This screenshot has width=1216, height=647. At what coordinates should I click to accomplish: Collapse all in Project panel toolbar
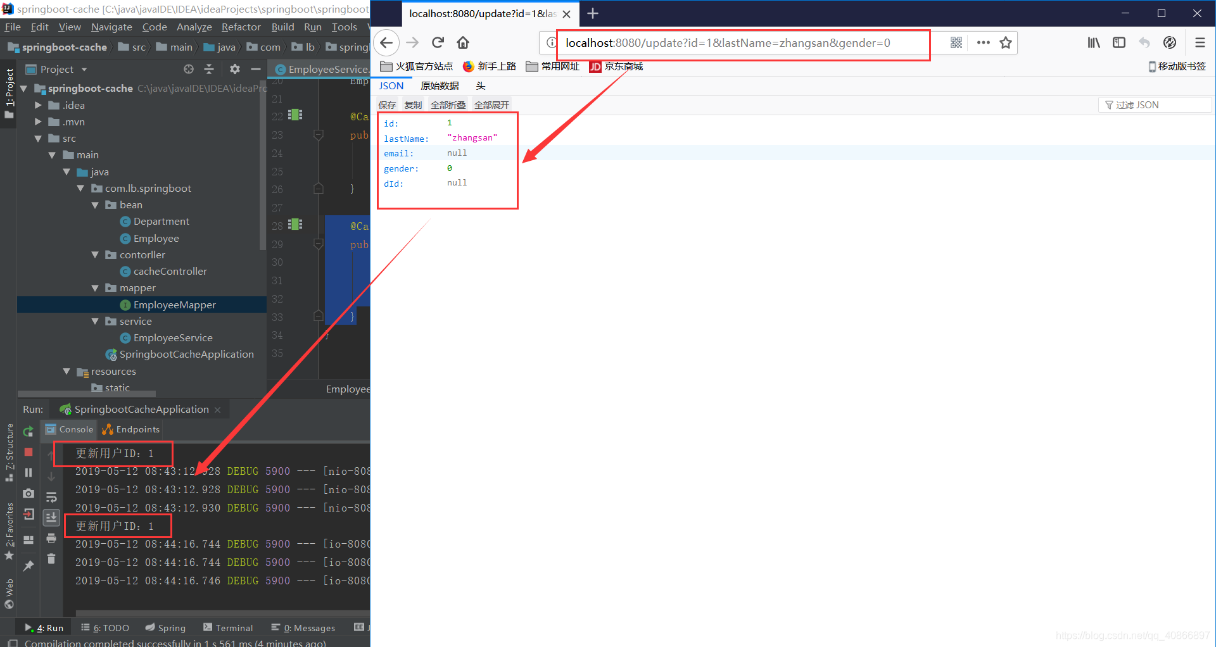(210, 69)
